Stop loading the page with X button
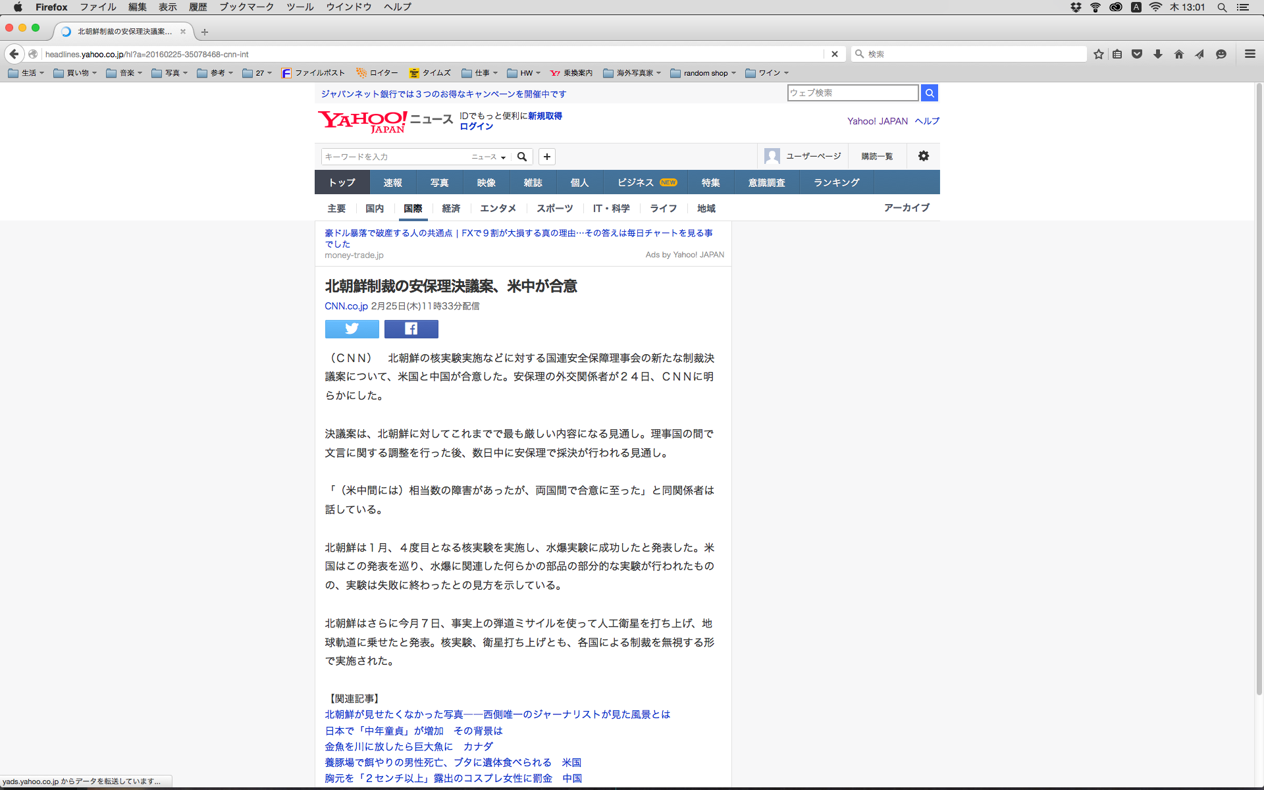 tap(834, 54)
